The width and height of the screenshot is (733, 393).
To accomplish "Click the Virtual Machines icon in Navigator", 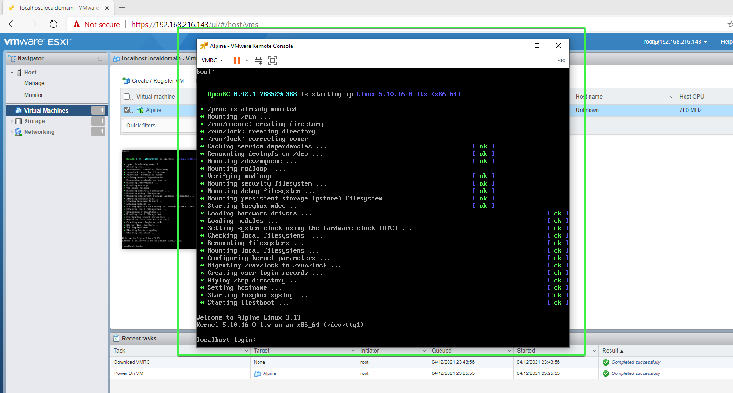I will 19,111.
